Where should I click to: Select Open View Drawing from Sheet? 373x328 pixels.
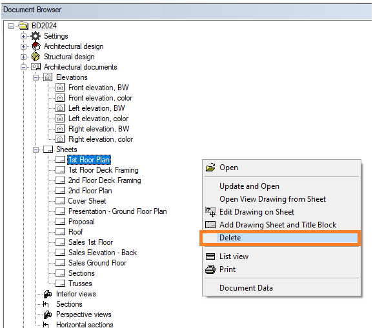(272, 199)
